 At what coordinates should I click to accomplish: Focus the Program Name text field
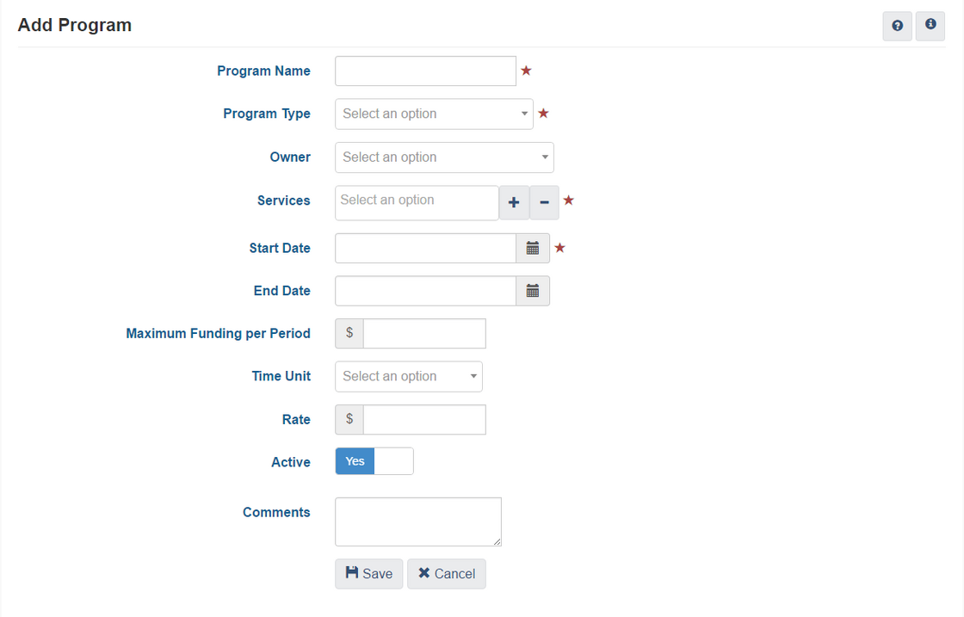coord(425,71)
